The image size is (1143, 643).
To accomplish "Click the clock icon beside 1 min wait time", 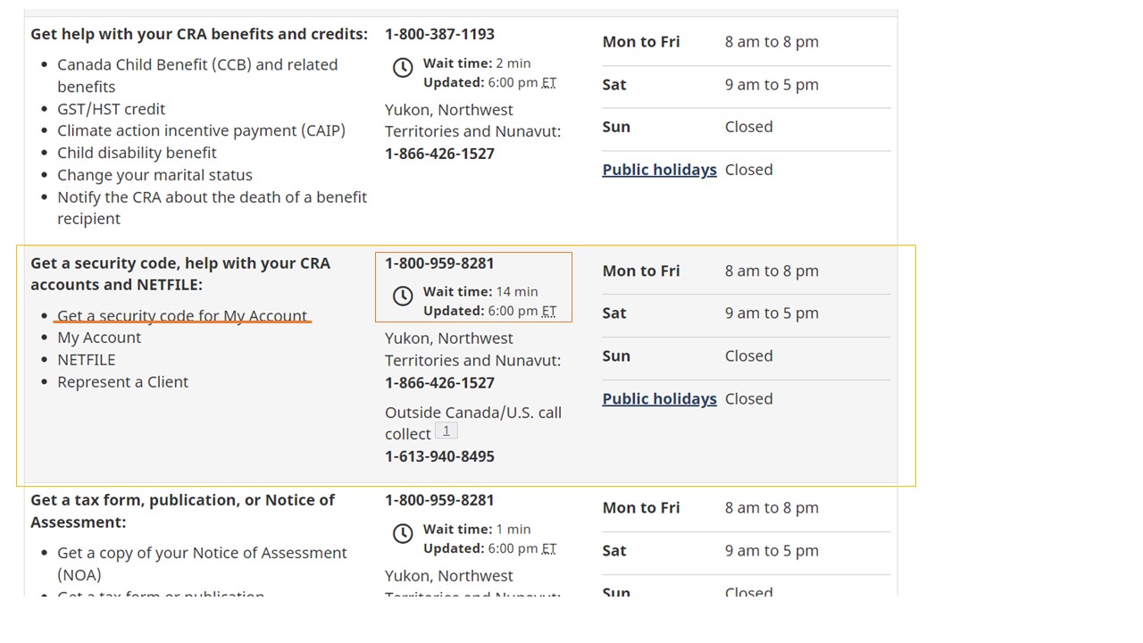I will pyautogui.click(x=403, y=533).
